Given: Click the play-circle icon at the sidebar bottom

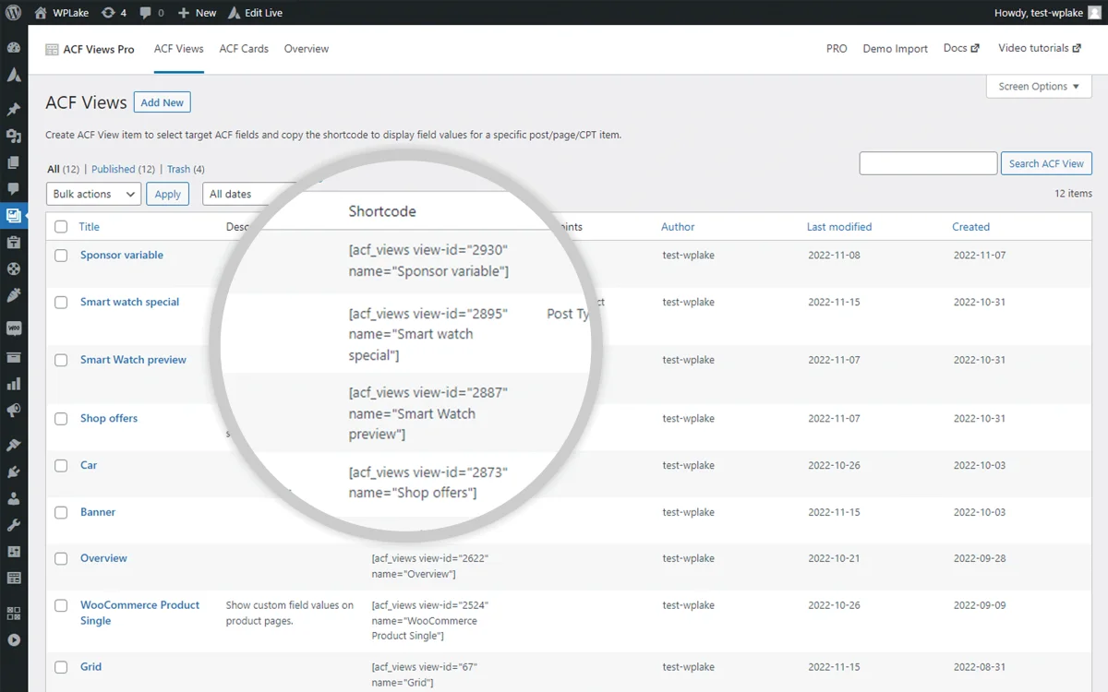Looking at the screenshot, I should coord(14,639).
